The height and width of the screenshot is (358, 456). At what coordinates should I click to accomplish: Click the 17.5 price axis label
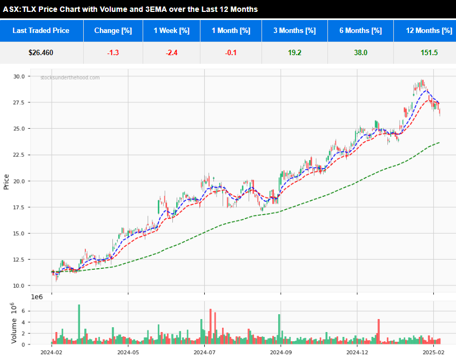point(19,207)
